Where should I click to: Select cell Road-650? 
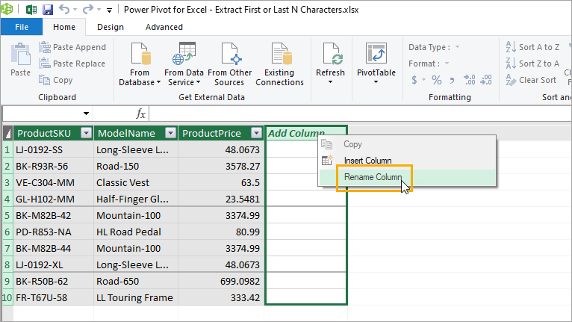[x=136, y=281]
